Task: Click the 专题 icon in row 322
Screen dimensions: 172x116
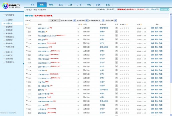Action: tap(116, 51)
